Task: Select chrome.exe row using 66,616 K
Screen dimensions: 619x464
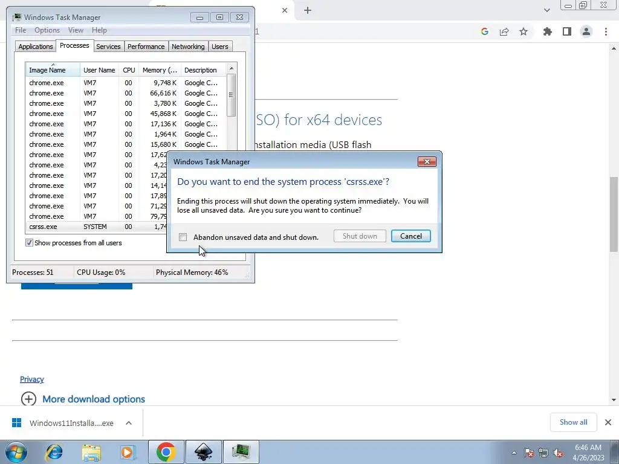Action: [x=126, y=93]
